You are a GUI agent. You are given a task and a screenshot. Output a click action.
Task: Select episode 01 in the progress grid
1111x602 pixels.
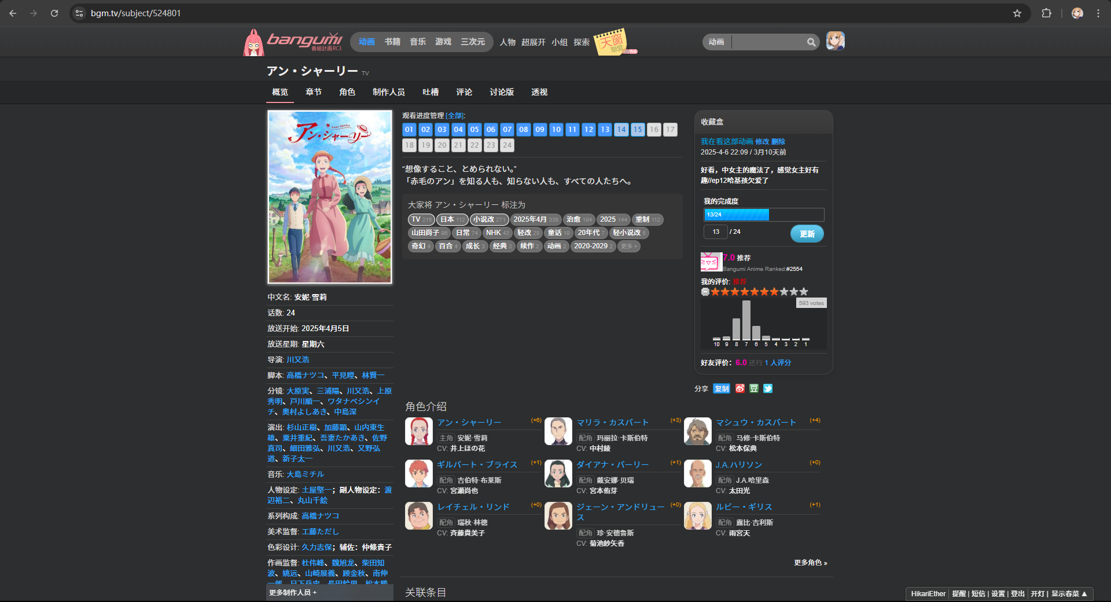409,129
